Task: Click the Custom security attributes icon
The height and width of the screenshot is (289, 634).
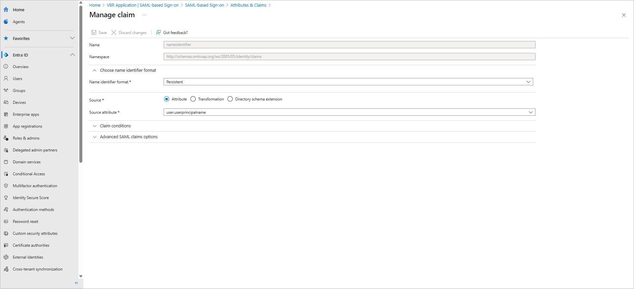Action: click(x=6, y=233)
